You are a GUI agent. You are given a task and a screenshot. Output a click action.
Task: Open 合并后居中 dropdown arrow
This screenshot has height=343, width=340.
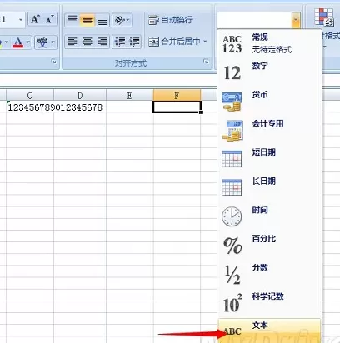[205, 42]
